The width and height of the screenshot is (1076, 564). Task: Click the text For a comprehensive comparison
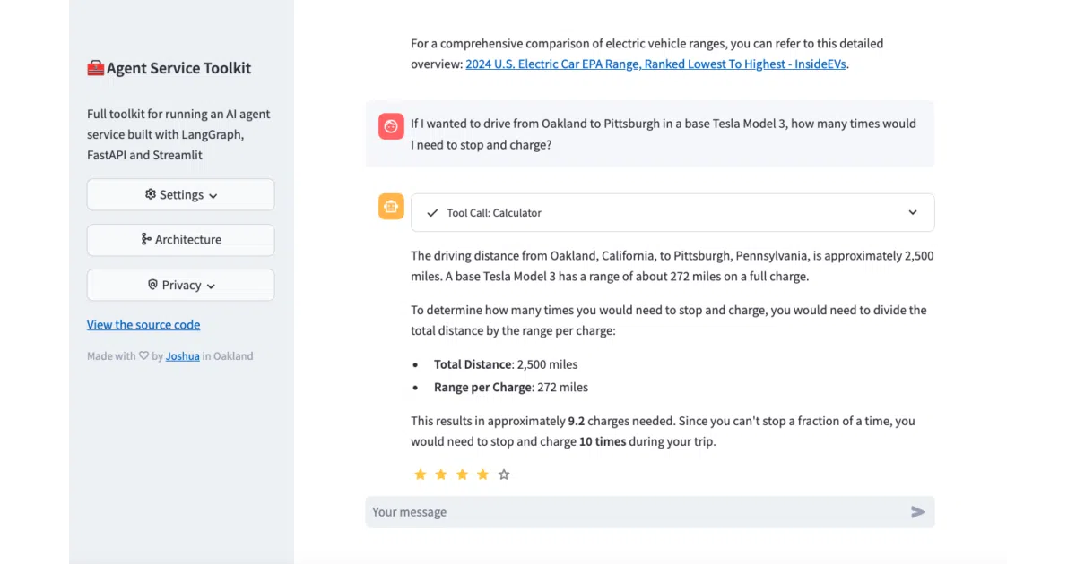(x=647, y=54)
